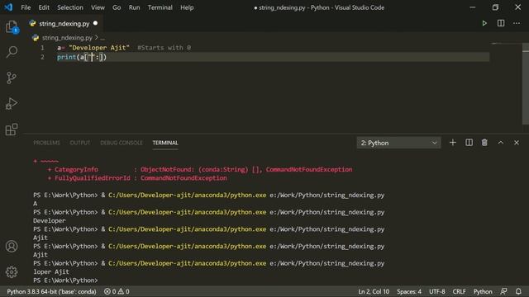Open the Accounts menu icon
The image size is (529, 297).
tap(12, 247)
